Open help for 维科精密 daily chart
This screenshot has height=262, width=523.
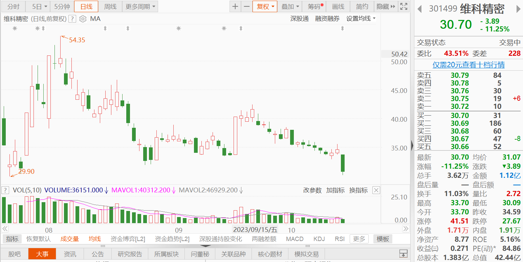pos(72,19)
